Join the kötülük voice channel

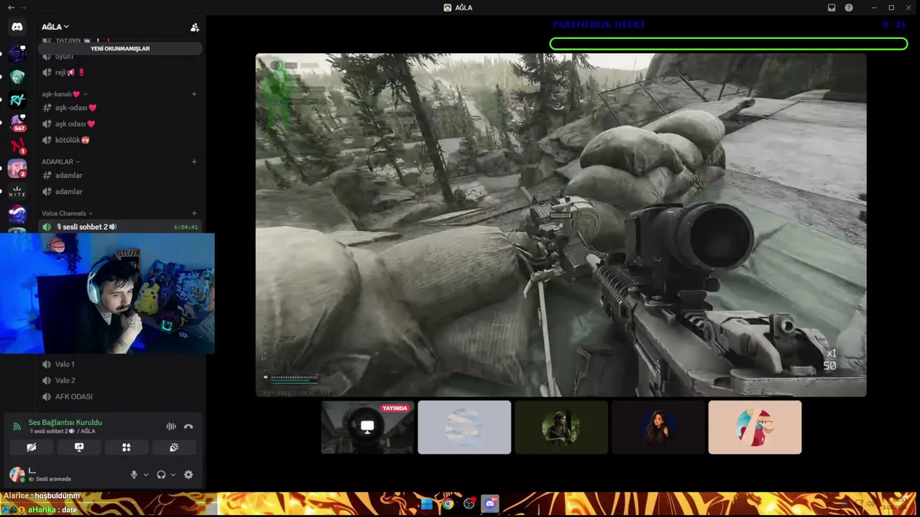click(120, 140)
